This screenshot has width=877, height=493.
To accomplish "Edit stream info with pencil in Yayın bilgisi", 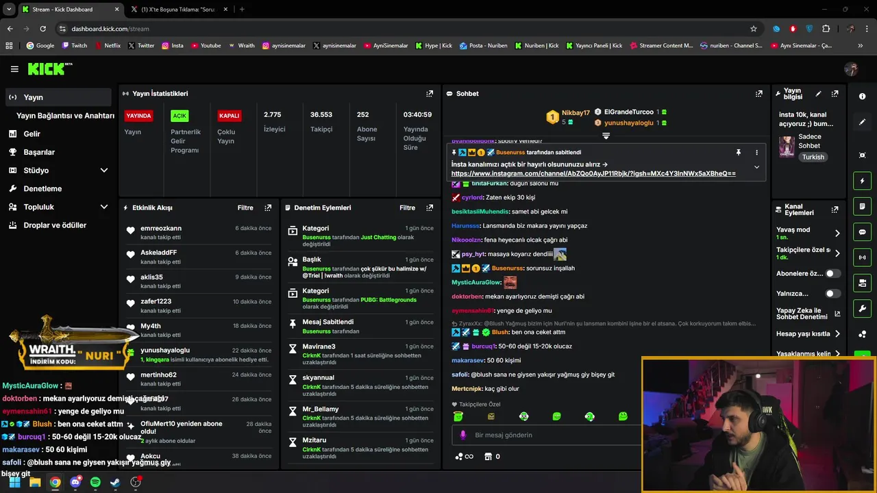I will pyautogui.click(x=818, y=94).
